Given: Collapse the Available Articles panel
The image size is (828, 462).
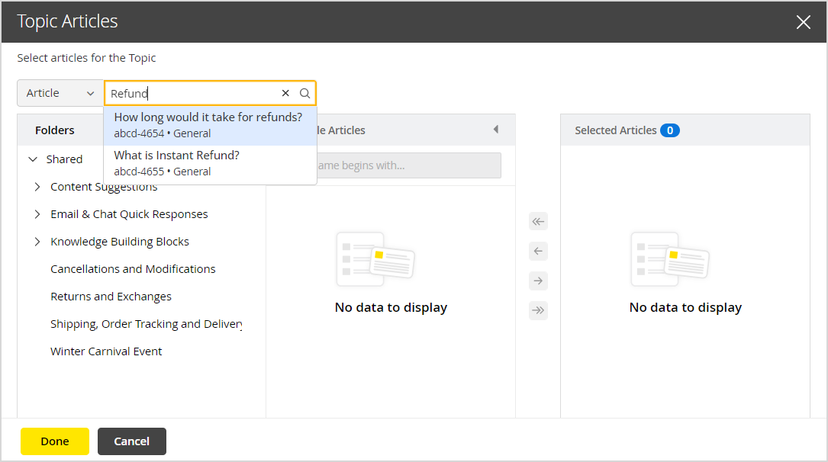Looking at the screenshot, I should tap(497, 130).
